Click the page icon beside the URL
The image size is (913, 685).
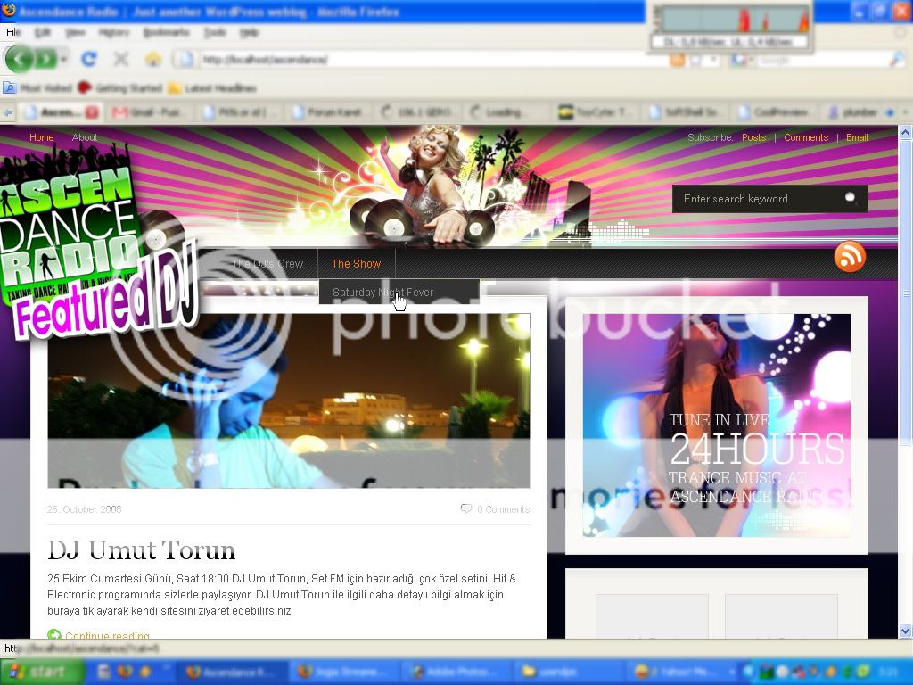[x=185, y=59]
